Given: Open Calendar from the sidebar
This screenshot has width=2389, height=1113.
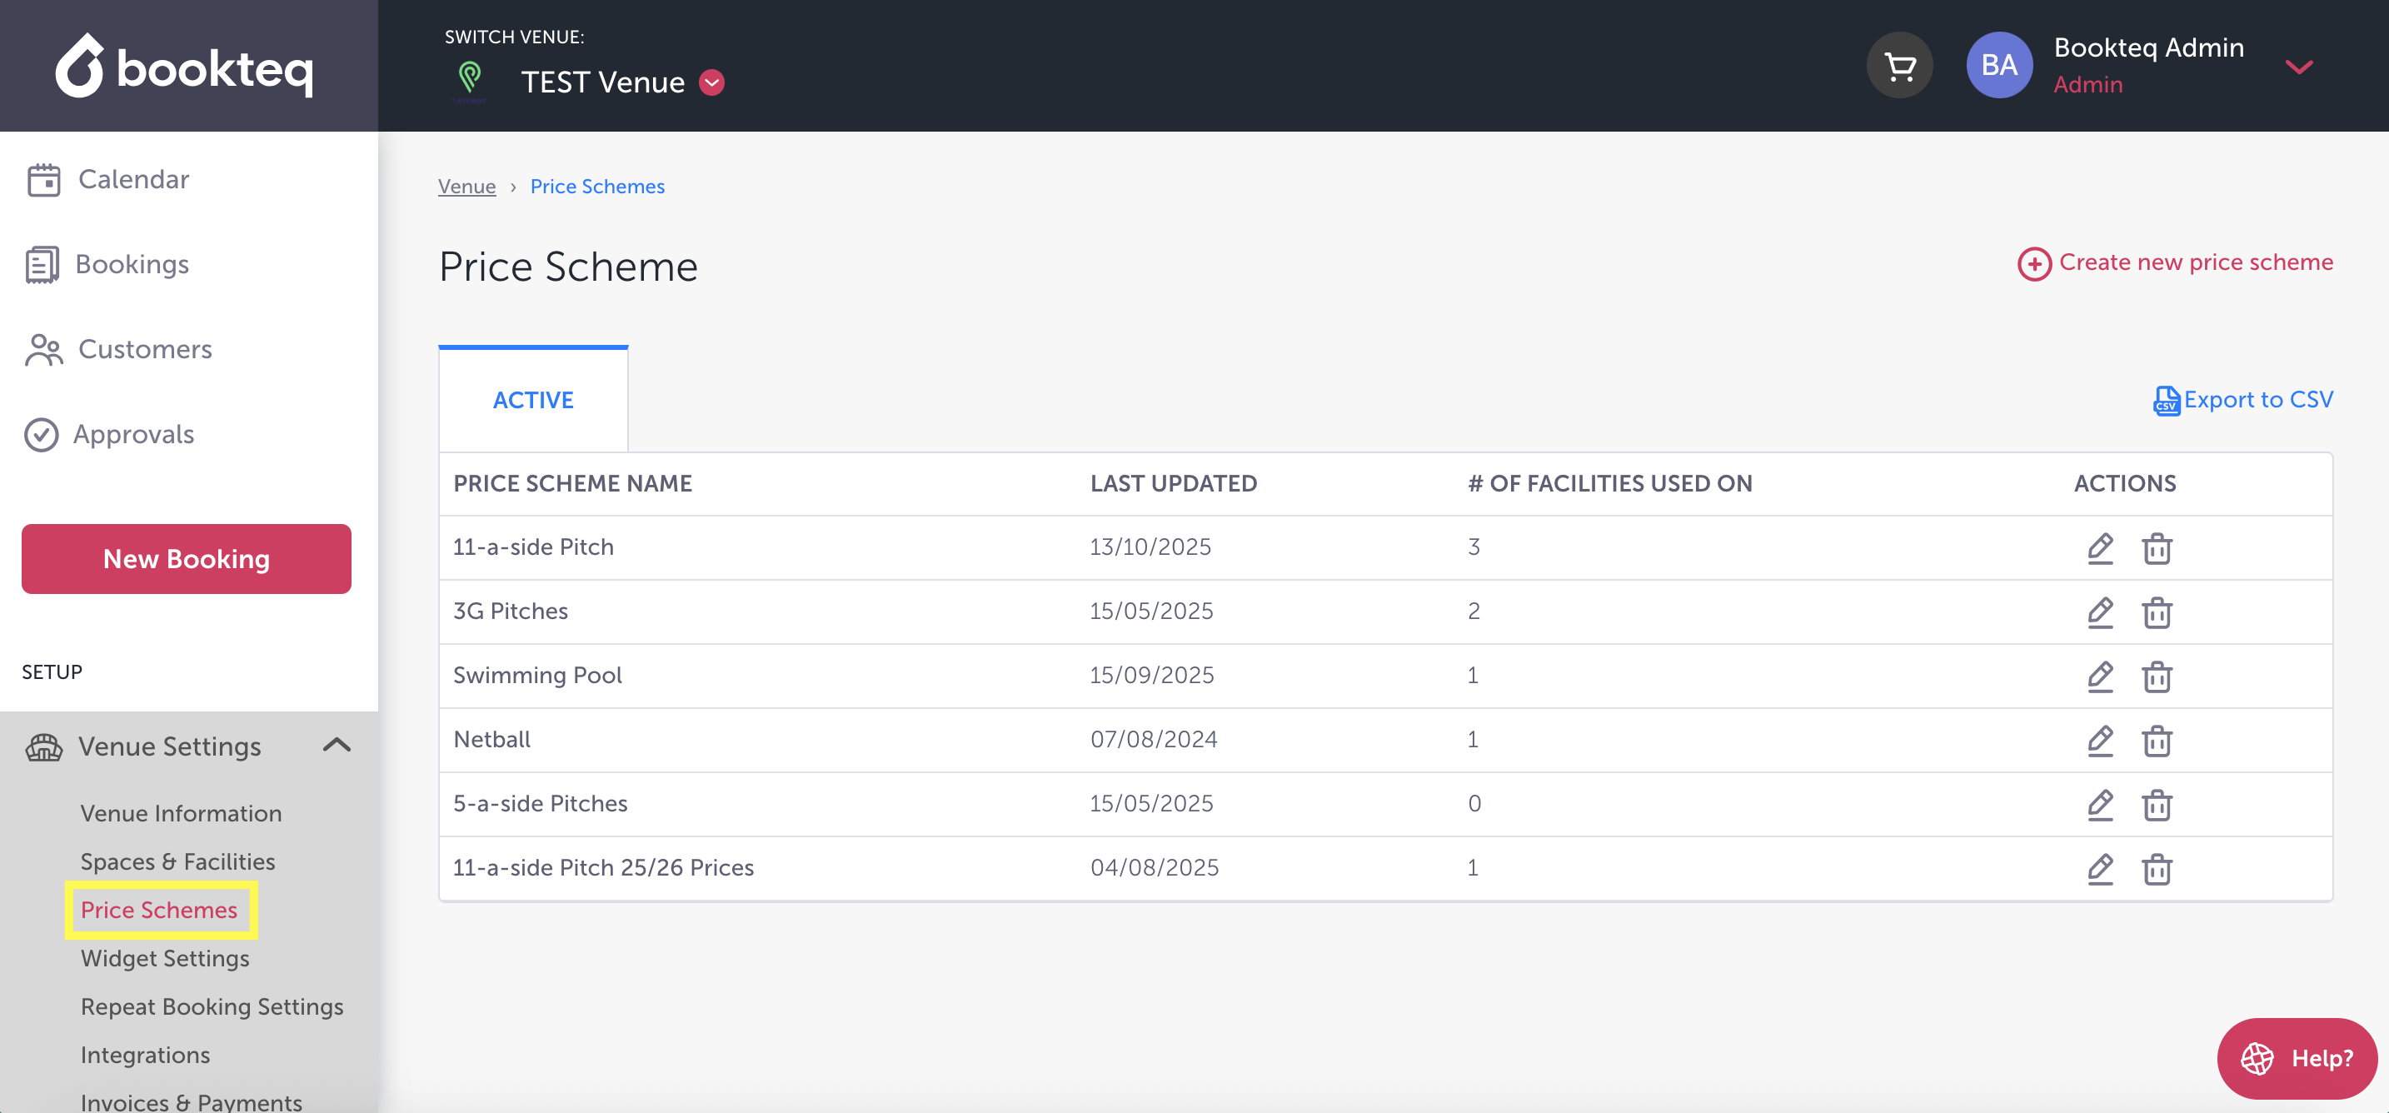Looking at the screenshot, I should (x=132, y=179).
